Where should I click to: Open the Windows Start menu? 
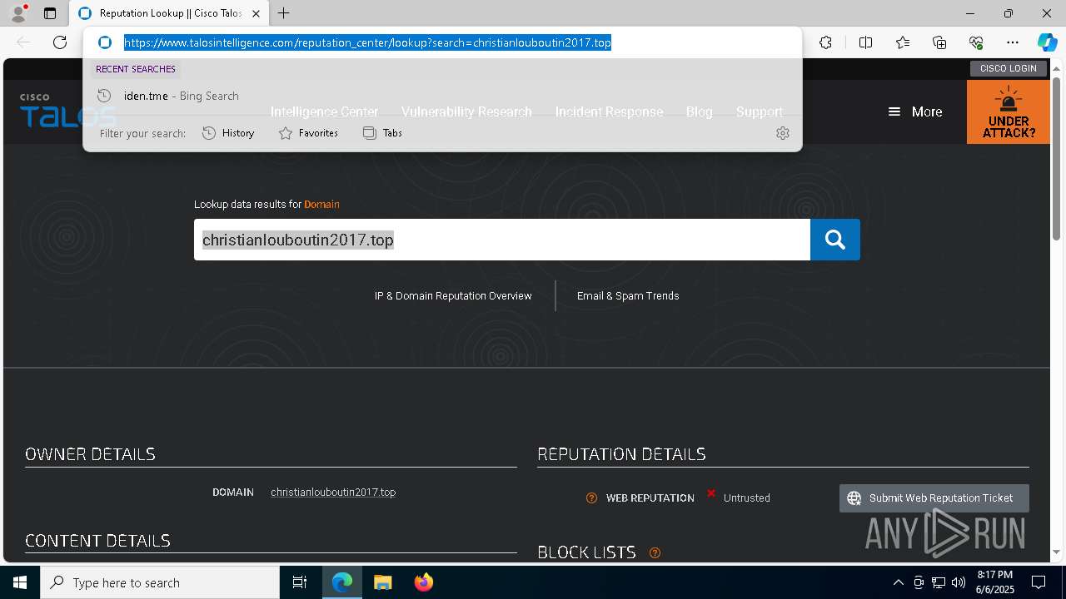pos(20,582)
